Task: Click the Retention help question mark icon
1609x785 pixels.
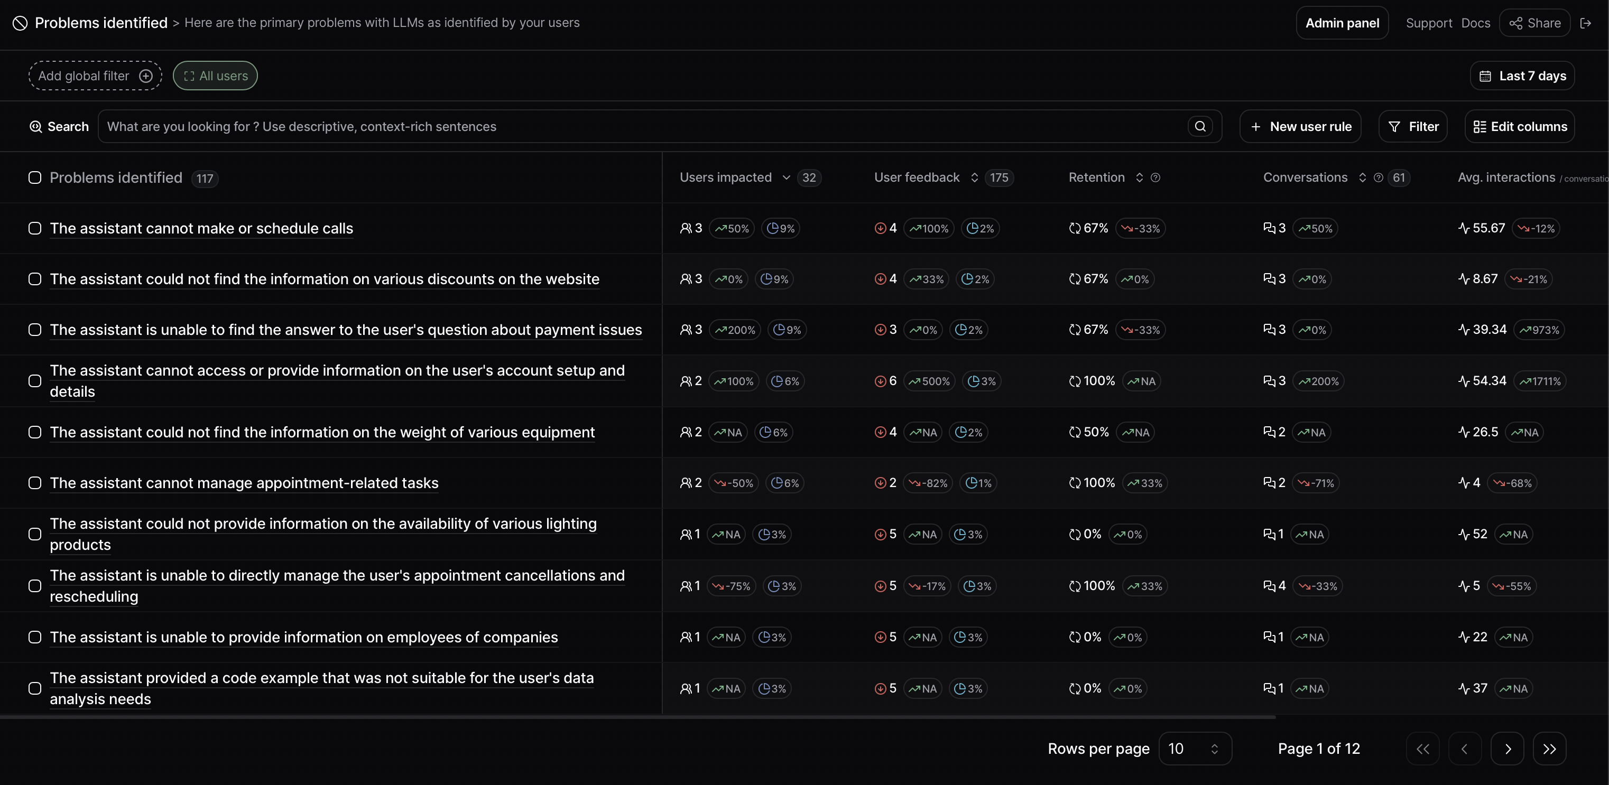Action: tap(1155, 178)
